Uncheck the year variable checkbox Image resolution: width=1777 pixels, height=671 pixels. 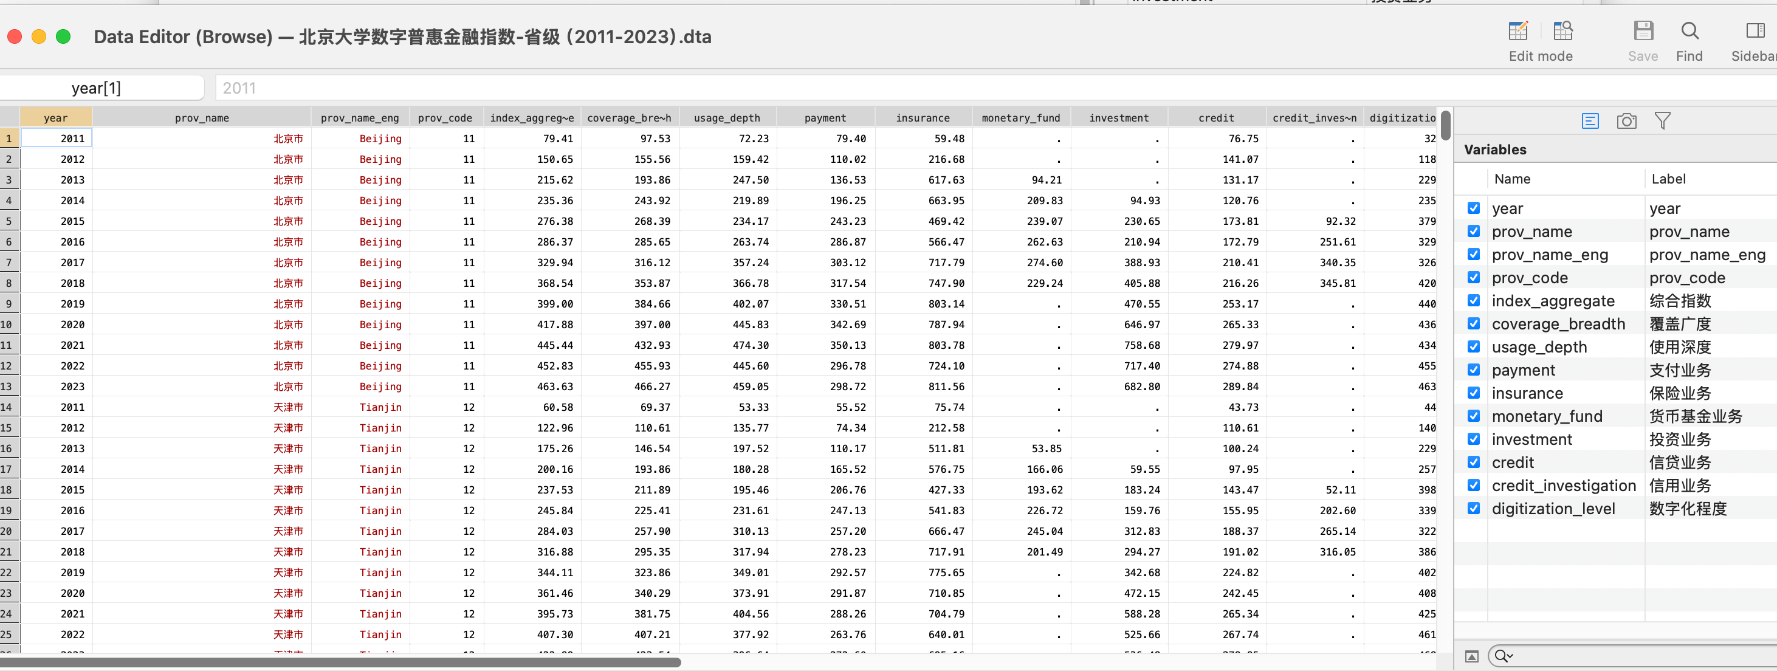(x=1474, y=208)
